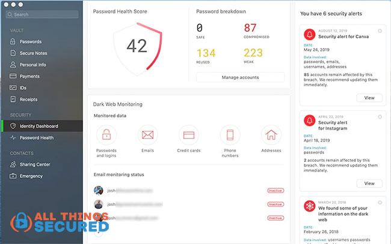The width and height of the screenshot is (391, 244).
Task: Click the 0 safe count
Action: pos(200,28)
